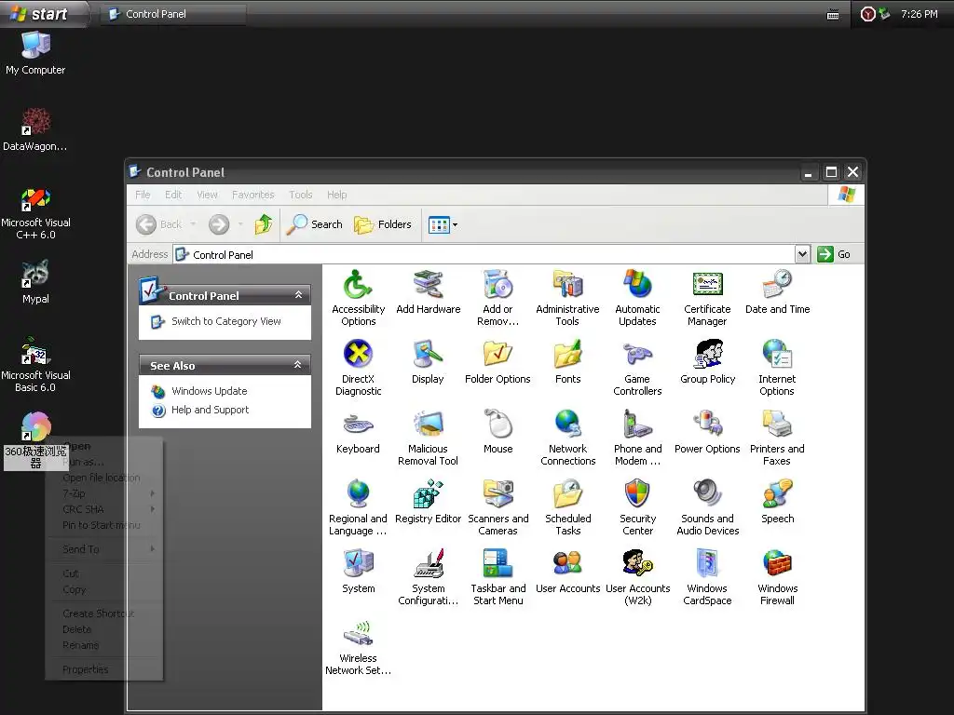Open Certificate Manager

707,298
